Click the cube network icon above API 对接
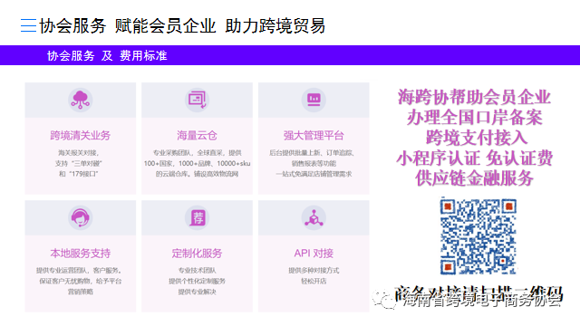580x326 pixels. [x=314, y=217]
